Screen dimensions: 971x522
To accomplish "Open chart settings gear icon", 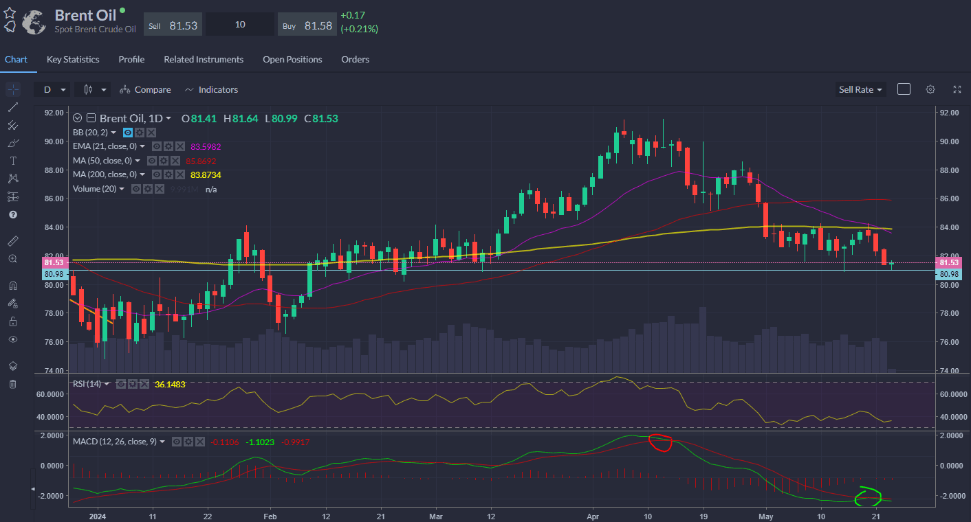I will pyautogui.click(x=930, y=89).
